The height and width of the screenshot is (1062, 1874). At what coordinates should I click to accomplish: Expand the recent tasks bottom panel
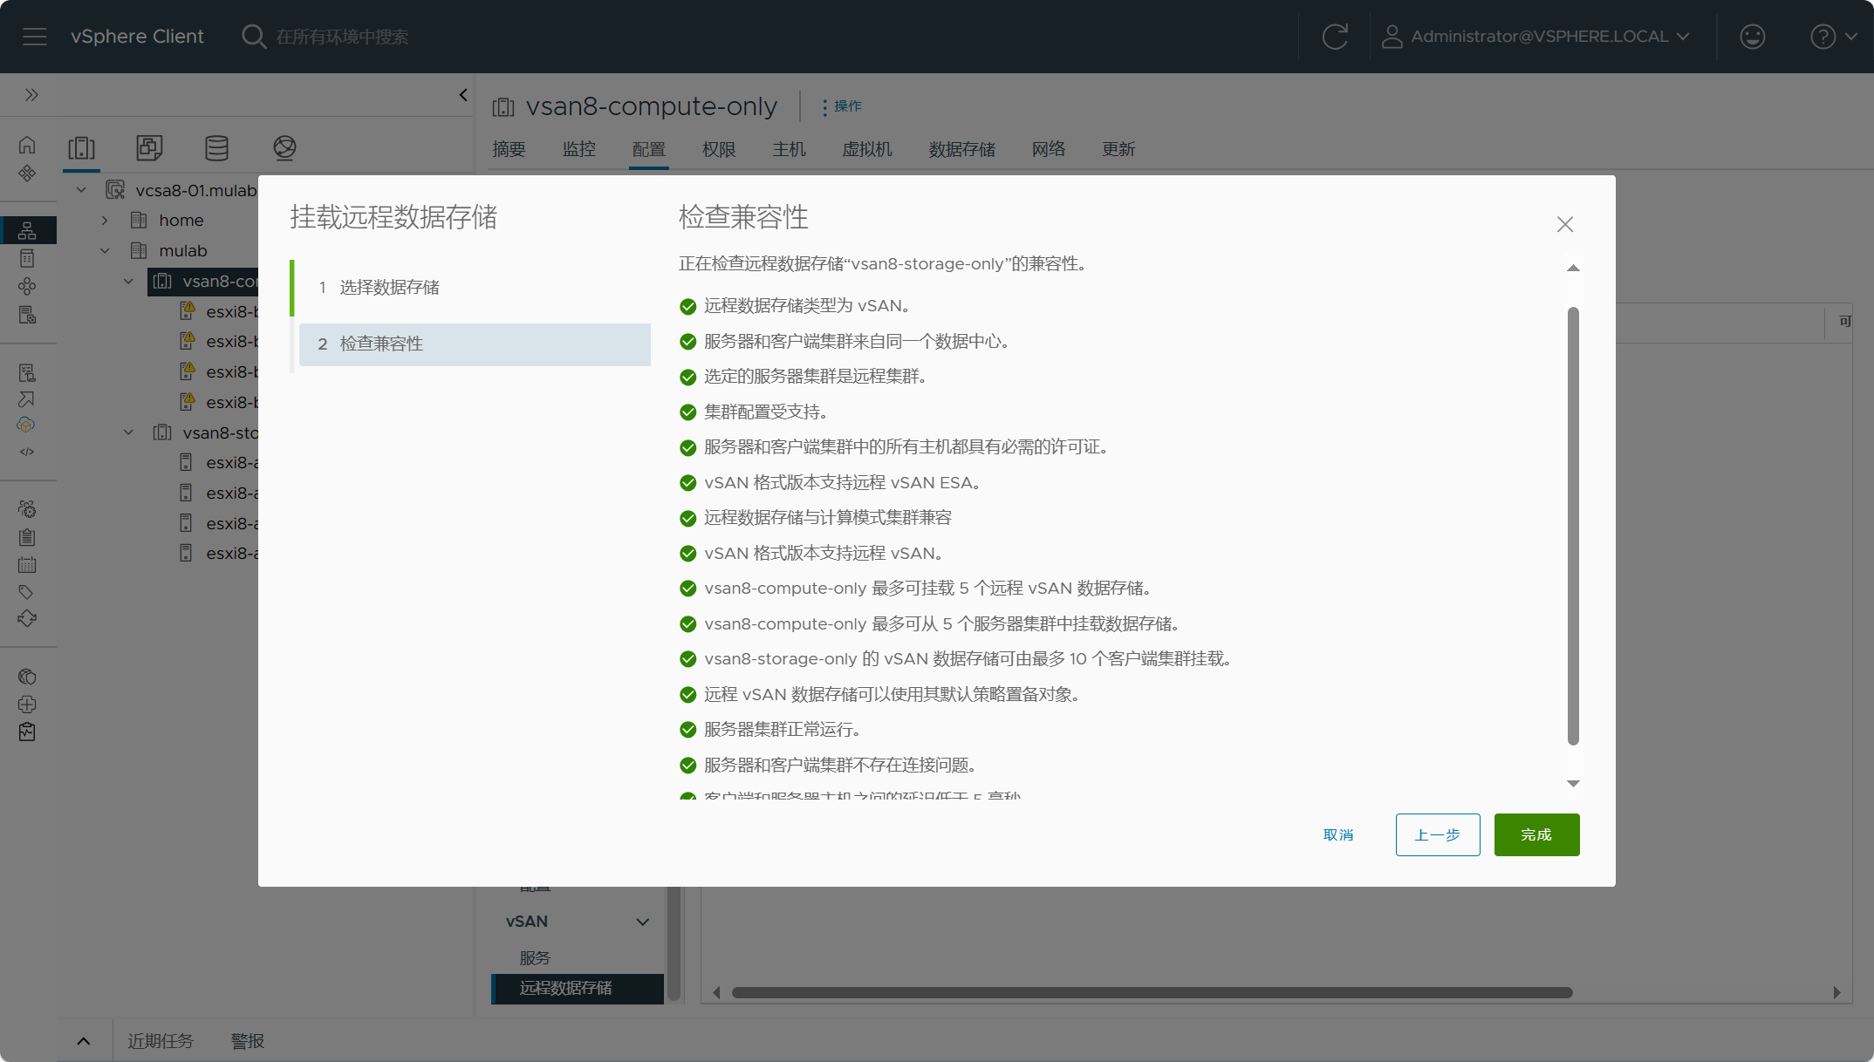[x=84, y=1041]
